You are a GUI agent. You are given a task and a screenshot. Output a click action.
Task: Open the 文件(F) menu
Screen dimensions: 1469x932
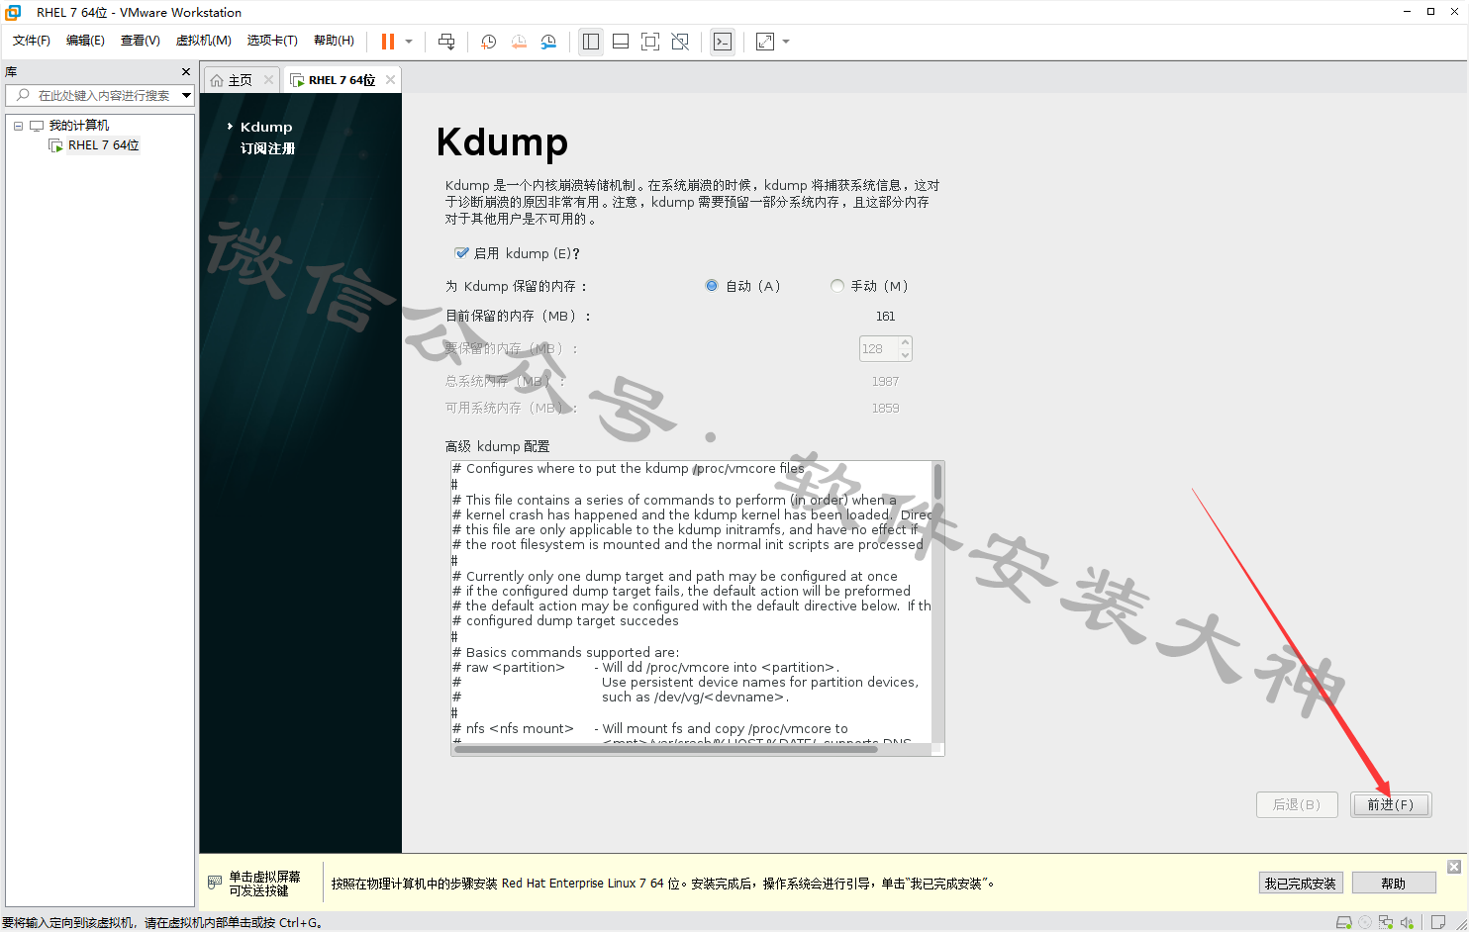click(32, 41)
